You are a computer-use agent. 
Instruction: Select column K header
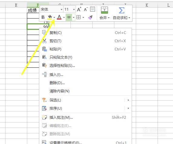pyautogui.click(x=147, y=5)
